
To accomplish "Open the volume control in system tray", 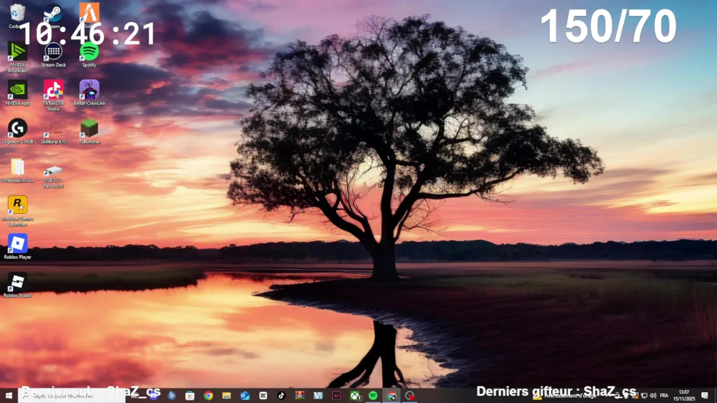I will pos(653,396).
